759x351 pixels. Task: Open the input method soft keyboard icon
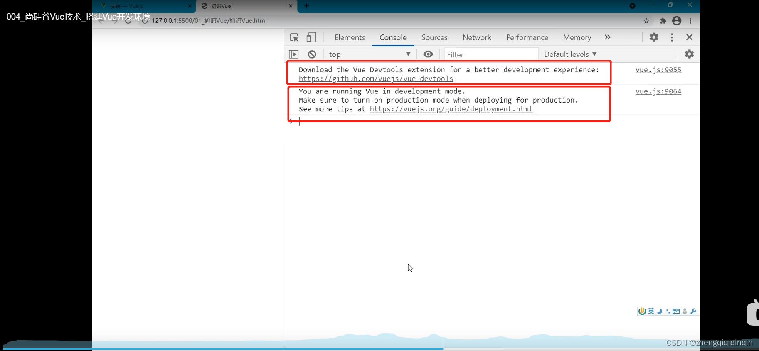(x=676, y=311)
